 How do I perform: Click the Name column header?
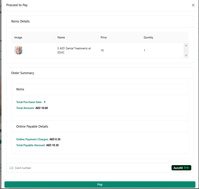coord(61,38)
